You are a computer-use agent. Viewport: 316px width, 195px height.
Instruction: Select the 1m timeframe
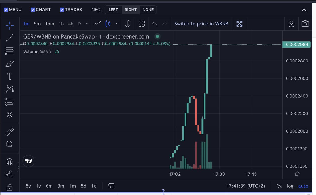click(26, 24)
